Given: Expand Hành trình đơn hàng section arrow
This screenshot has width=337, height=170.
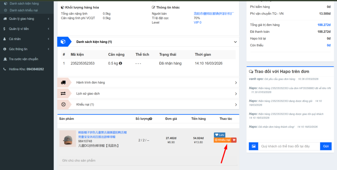Looking at the screenshot, I should [236, 83].
